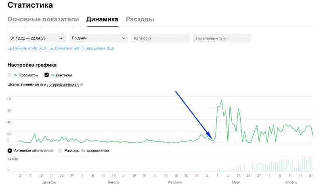Open the date range dropdown 01.12.22 — 22.04.23
Image resolution: width=323 pixels, height=194 pixels.
37,38
